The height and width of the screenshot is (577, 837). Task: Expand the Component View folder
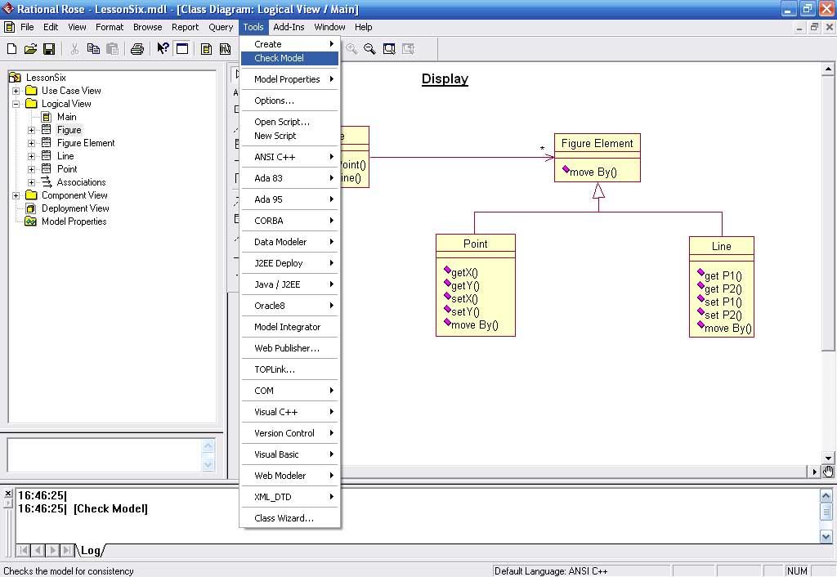coord(16,195)
